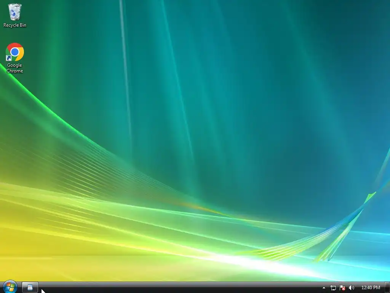Click the pinned program taskbar button
This screenshot has height=293, width=390.
tap(30, 287)
